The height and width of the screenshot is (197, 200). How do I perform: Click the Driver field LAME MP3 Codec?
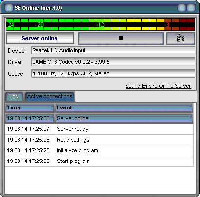tap(113, 62)
